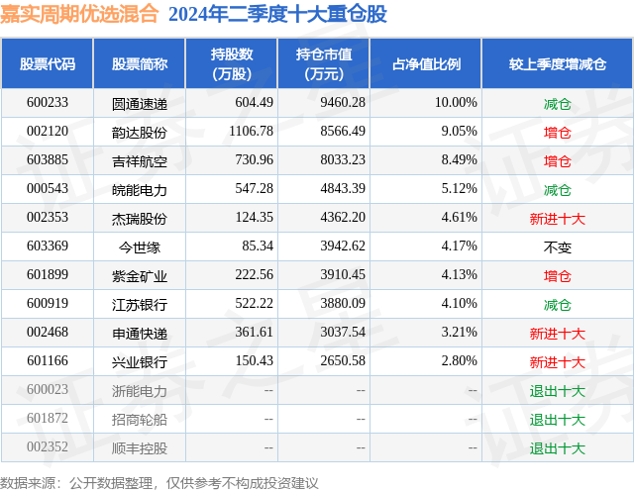Click the 嘉实周期优选混合 fund title
The image size is (634, 492).
click(79, 14)
